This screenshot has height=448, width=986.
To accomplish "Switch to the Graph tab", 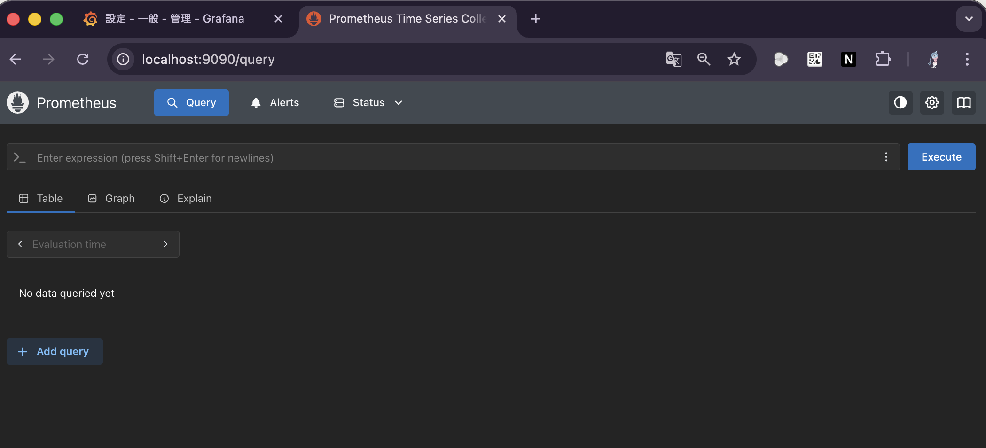I will click(111, 198).
